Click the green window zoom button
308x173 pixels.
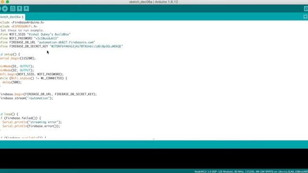click(x=8, y=2)
